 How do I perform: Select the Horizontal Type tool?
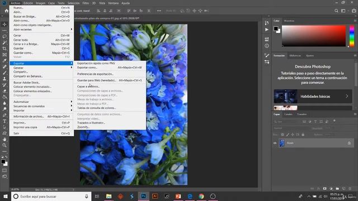pos(4,121)
